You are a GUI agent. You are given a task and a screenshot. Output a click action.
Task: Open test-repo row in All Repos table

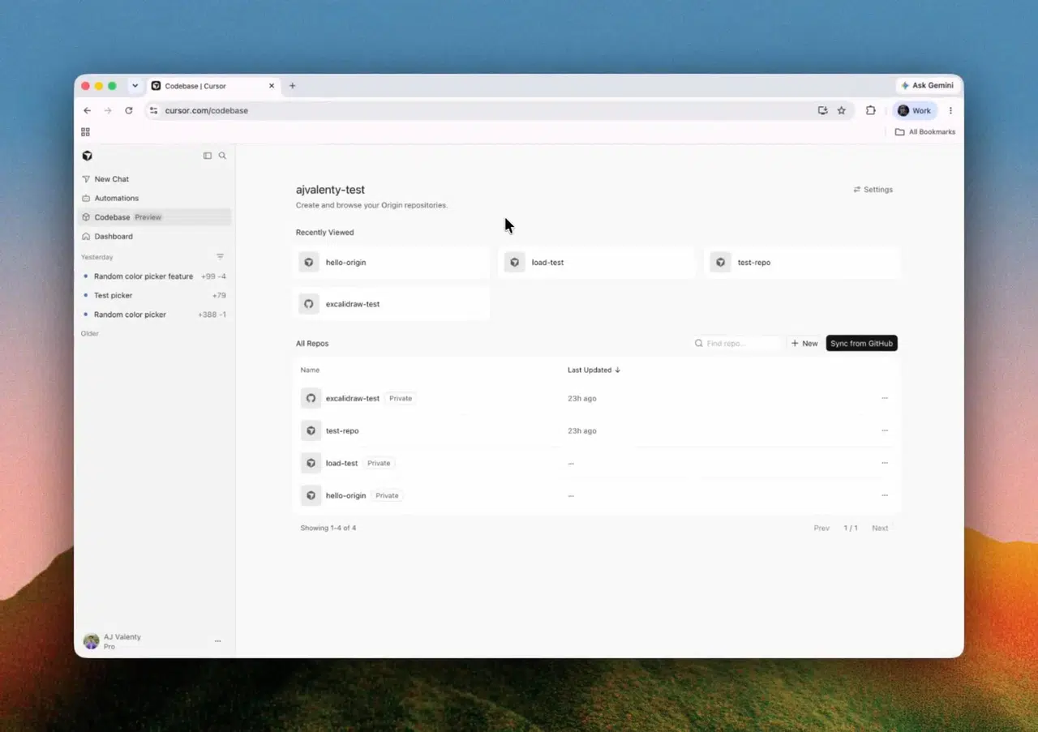596,430
